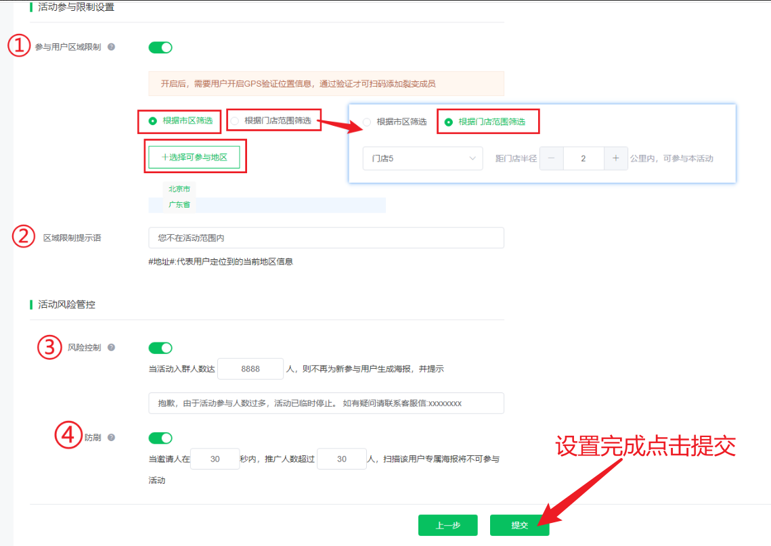Click 提交 to submit the settings
Image resolution: width=771 pixels, height=546 pixels.
(520, 525)
